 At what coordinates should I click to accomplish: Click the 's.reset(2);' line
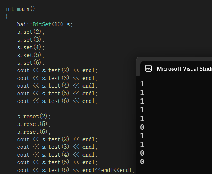click(x=34, y=117)
